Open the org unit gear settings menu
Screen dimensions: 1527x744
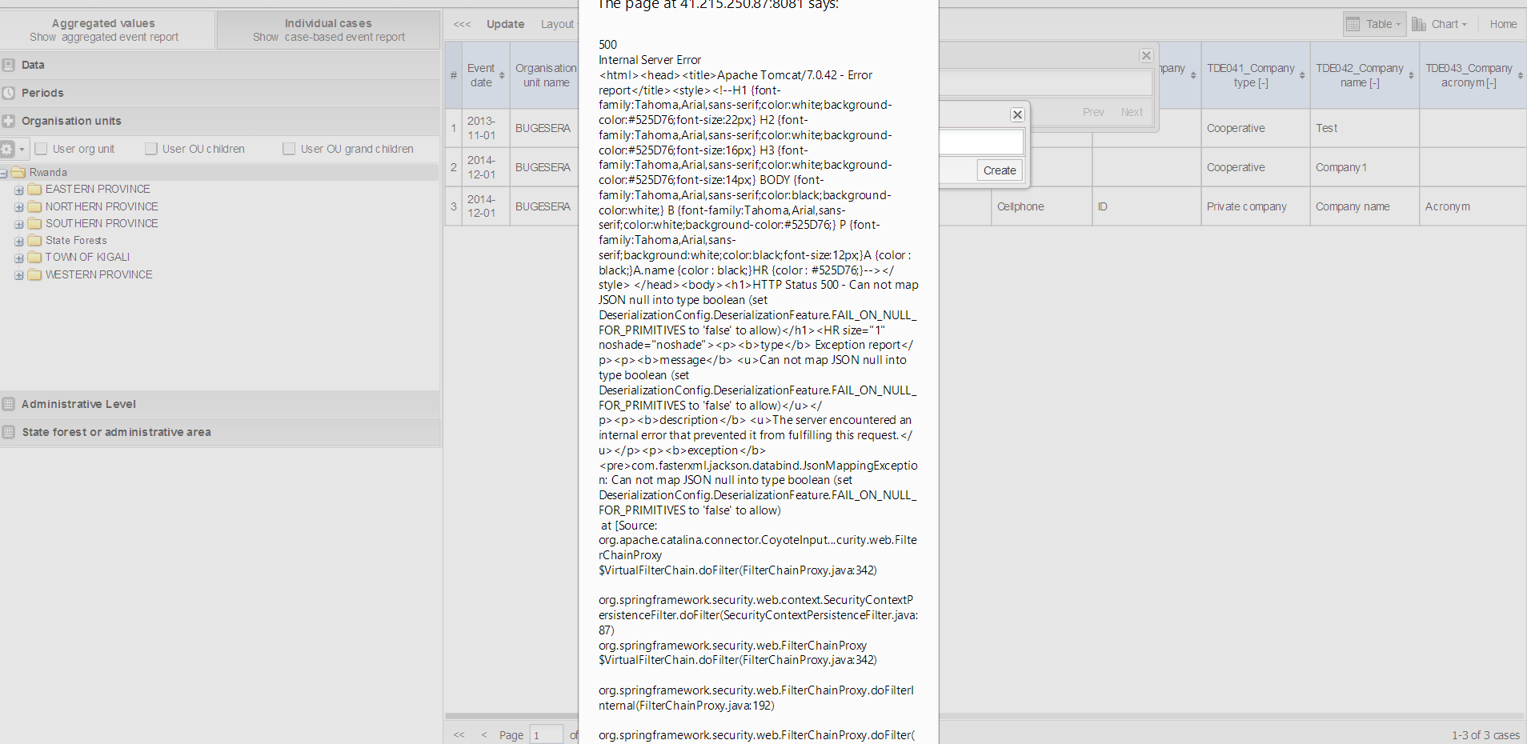point(13,149)
